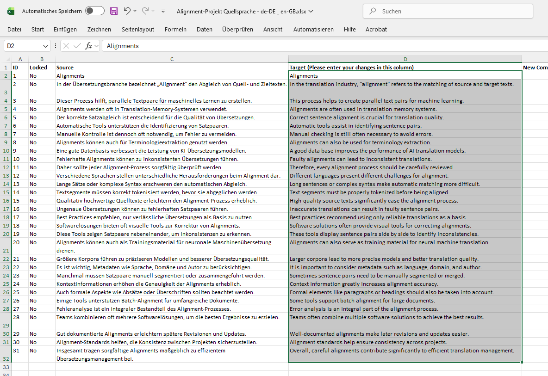
Task: Click the Redo arrow icon
Action: (x=145, y=11)
